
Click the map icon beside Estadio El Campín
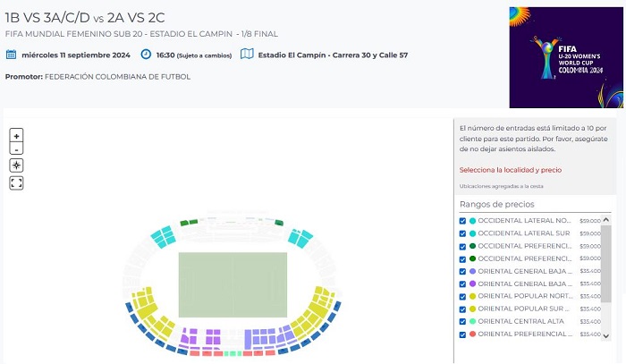point(247,55)
